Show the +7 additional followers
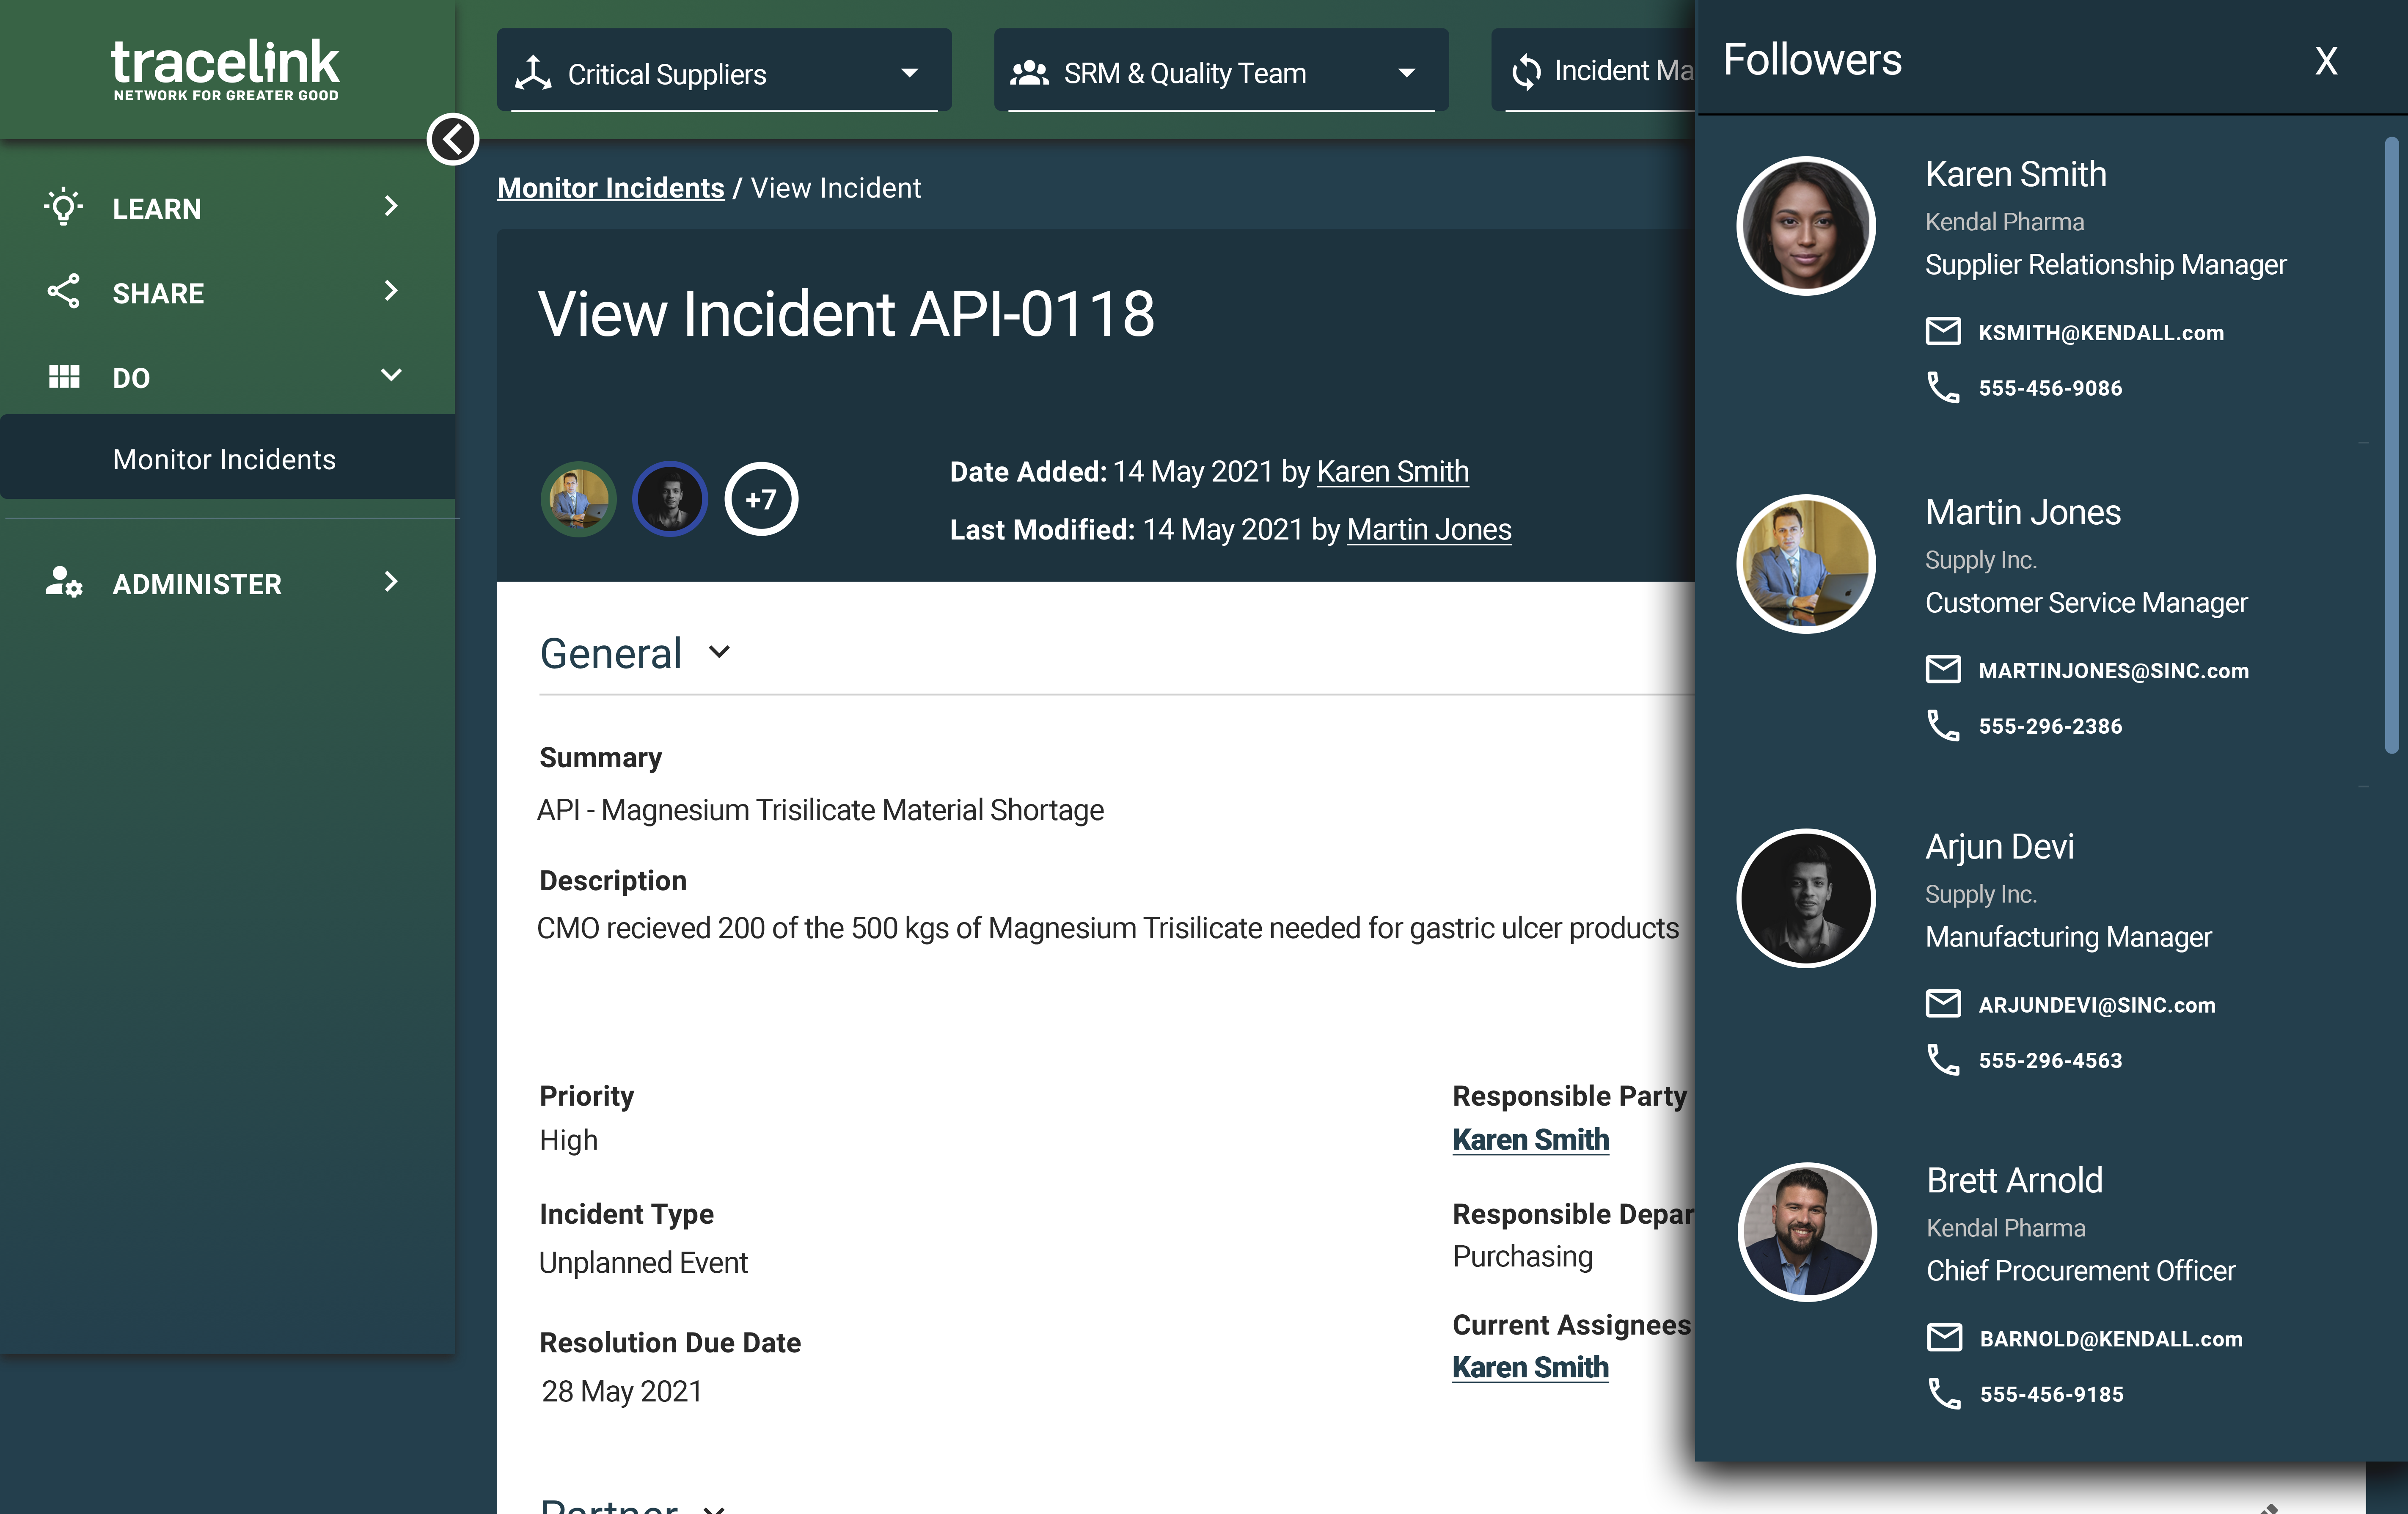Screen dimensions: 2408x1514 point(761,499)
